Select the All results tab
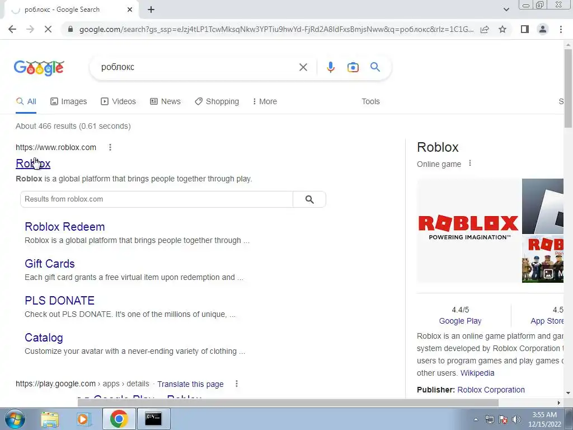573x430 pixels. 26,102
